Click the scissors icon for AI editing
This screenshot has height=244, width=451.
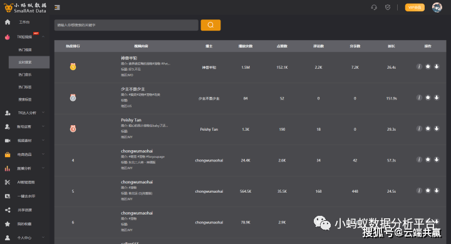pos(8,182)
